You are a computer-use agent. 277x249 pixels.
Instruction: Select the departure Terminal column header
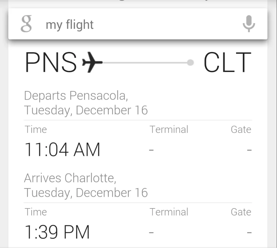pos(169,129)
